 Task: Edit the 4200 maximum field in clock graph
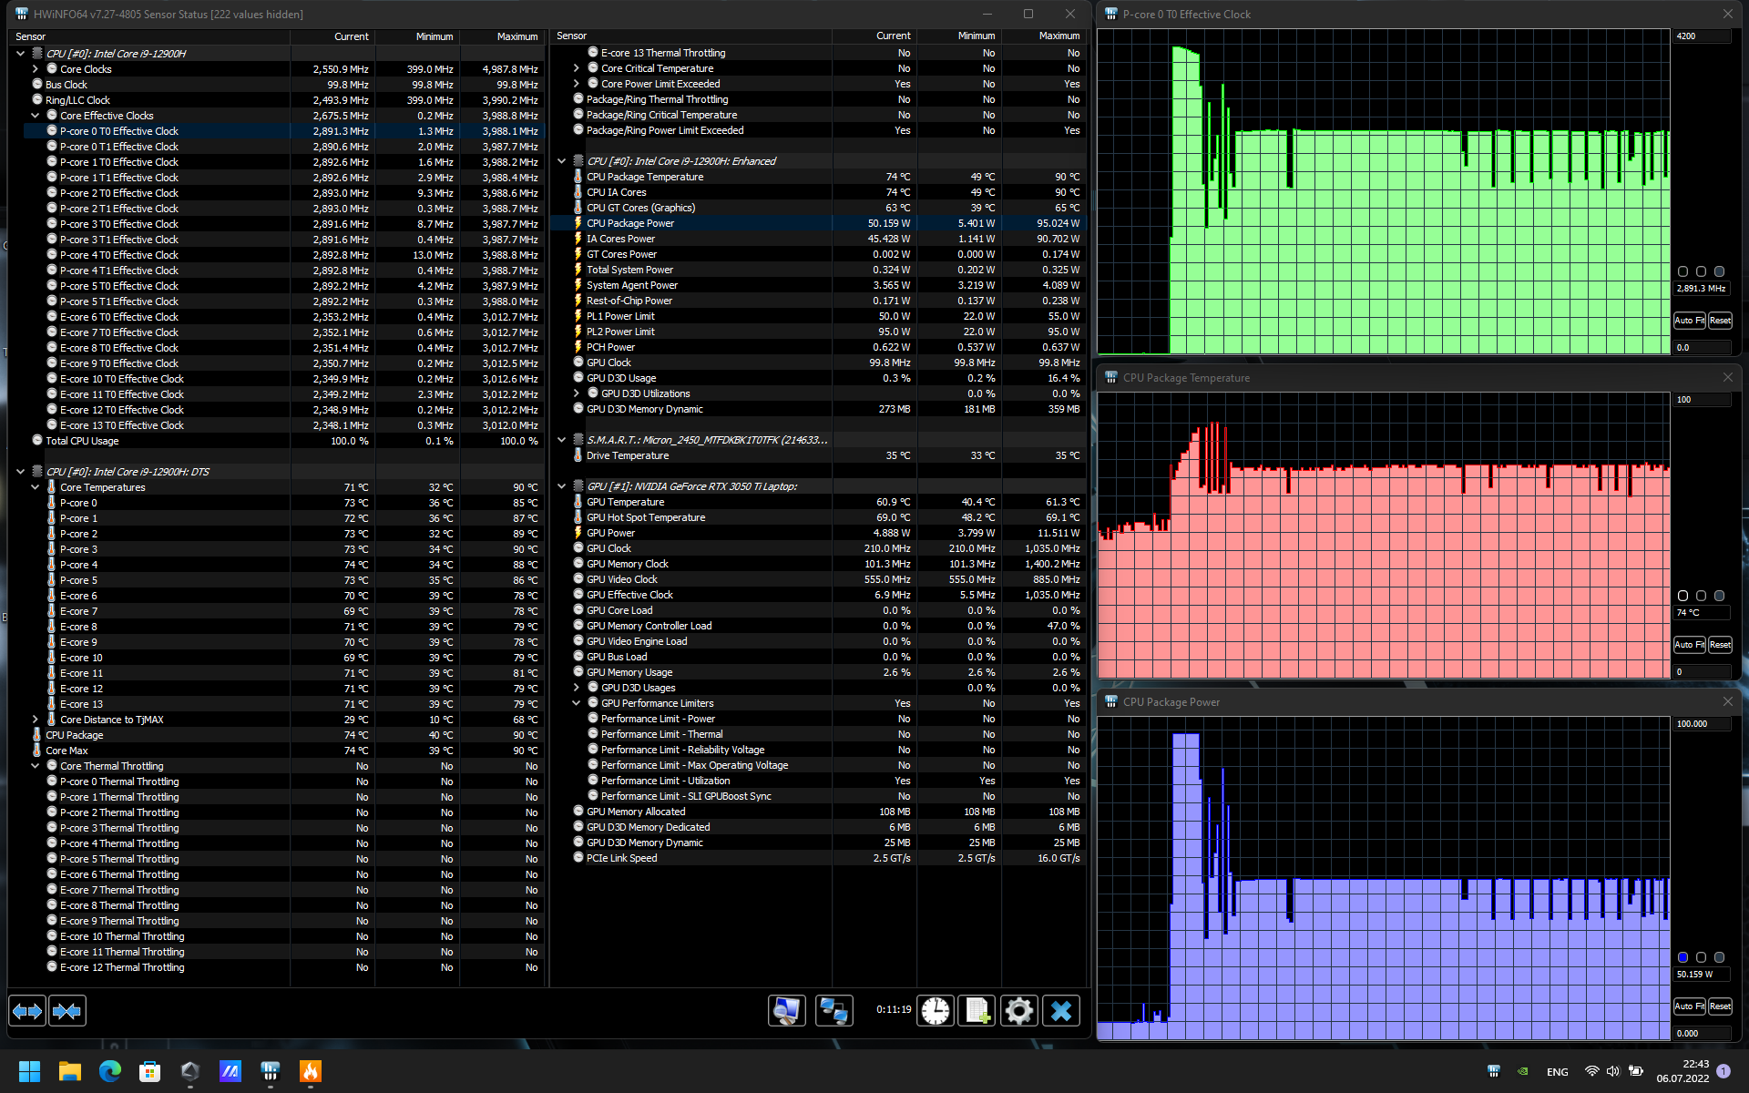point(1700,36)
